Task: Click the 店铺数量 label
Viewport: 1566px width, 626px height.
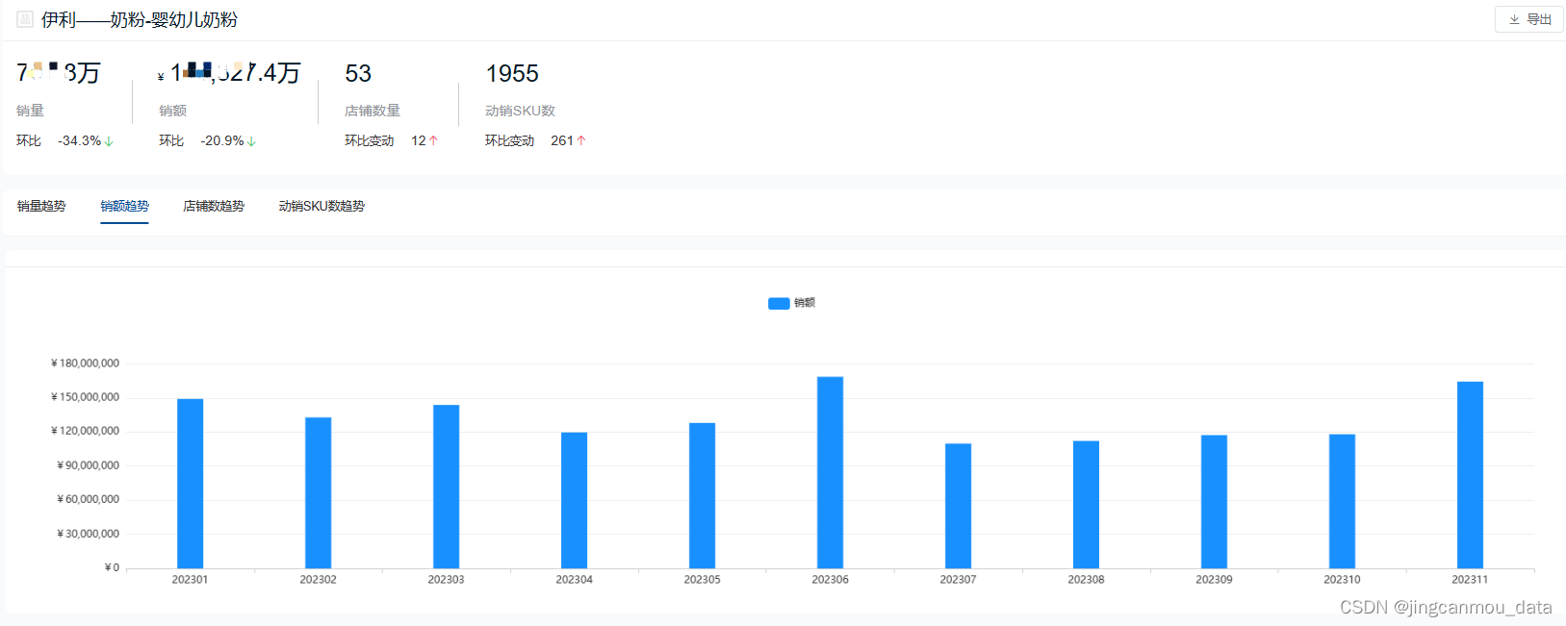Action: pos(372,111)
